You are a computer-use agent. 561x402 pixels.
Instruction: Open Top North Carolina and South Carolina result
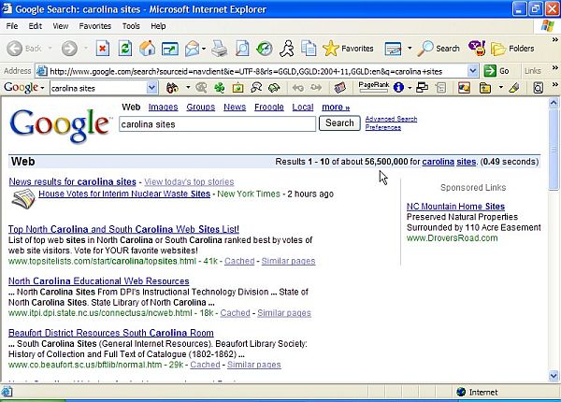point(123,229)
